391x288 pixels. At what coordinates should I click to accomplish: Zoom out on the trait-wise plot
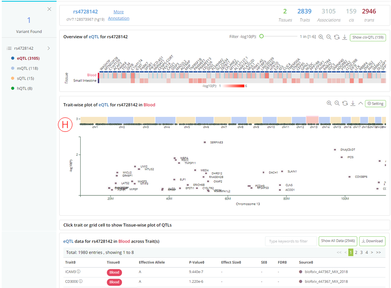pos(337,103)
